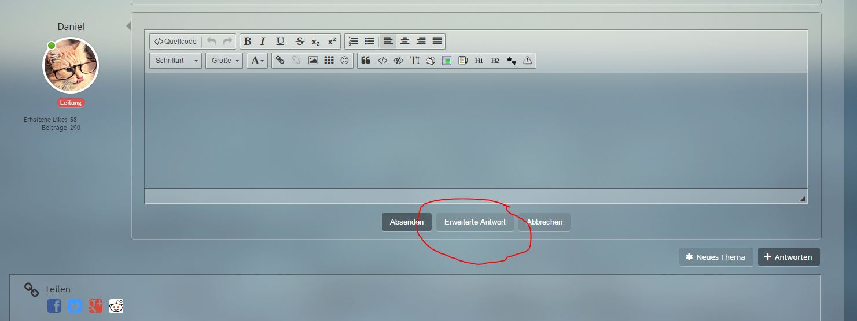Center-align the text
The image size is (857, 321).
(x=405, y=42)
